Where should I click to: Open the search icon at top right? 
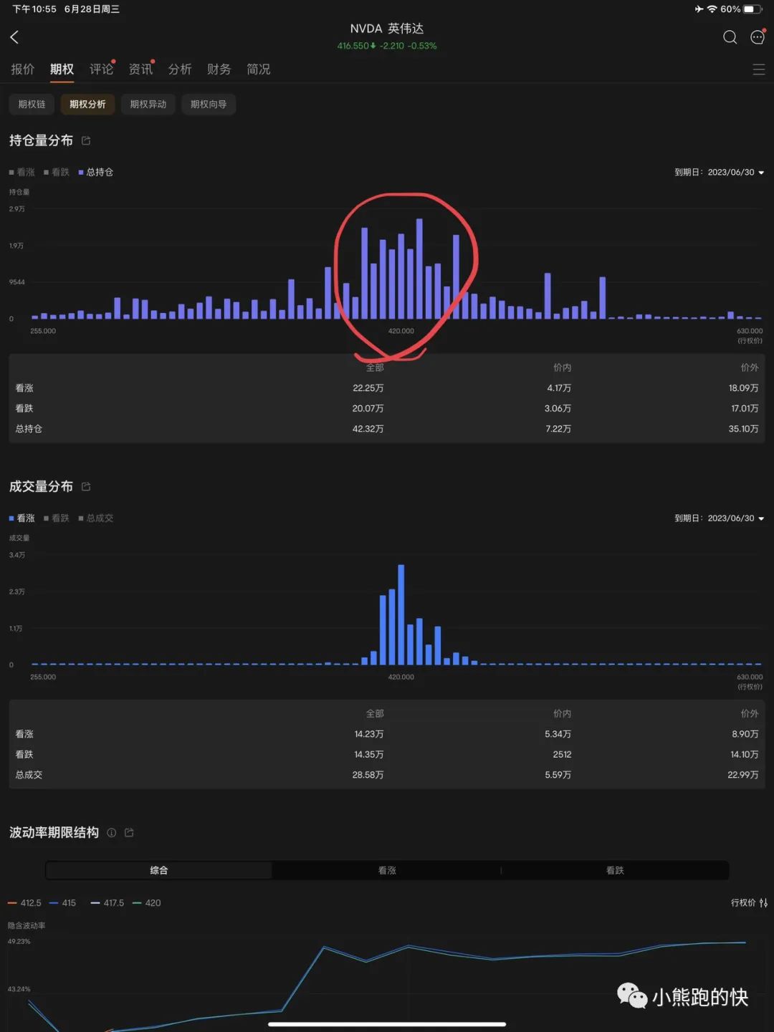tap(730, 37)
